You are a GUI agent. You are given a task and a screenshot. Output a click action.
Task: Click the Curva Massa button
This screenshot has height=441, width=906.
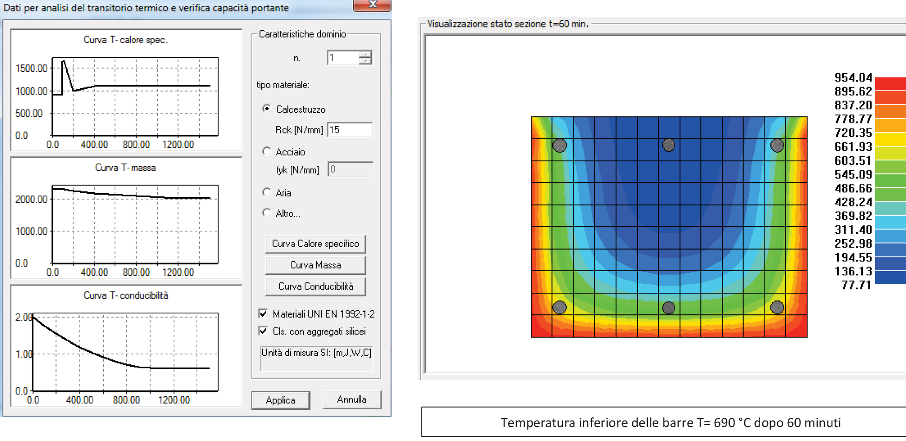[315, 265]
